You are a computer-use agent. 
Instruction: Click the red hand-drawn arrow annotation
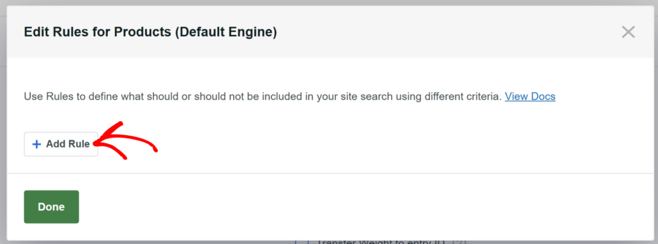[125, 141]
